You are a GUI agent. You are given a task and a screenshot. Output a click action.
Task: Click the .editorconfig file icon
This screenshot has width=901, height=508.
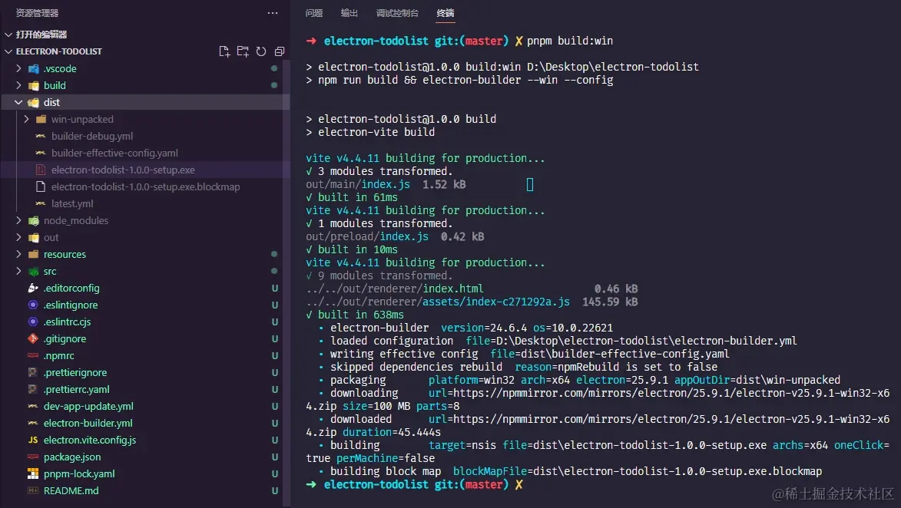tap(33, 289)
